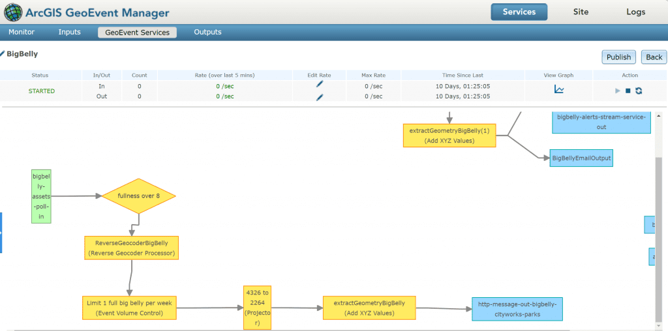Click the 'Time Since Last' header
The height and width of the screenshot is (331, 668).
[463, 76]
